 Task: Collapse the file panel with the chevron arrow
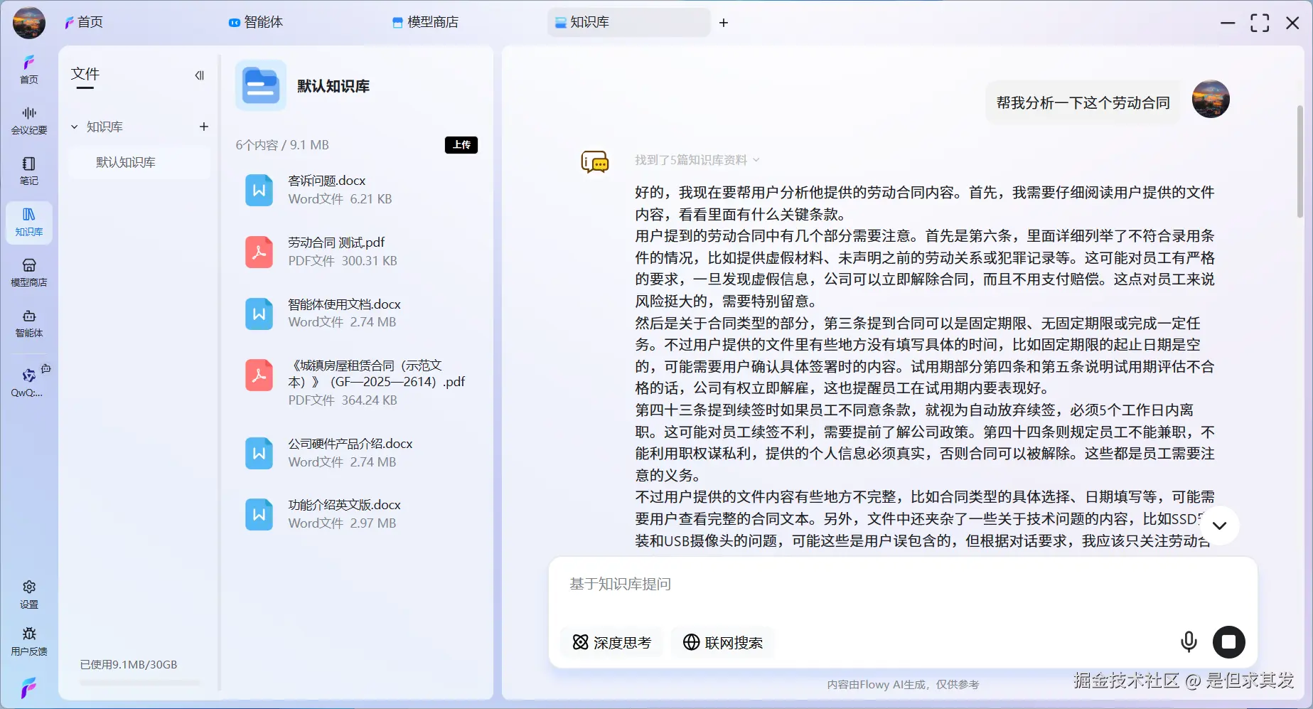pyautogui.click(x=199, y=75)
